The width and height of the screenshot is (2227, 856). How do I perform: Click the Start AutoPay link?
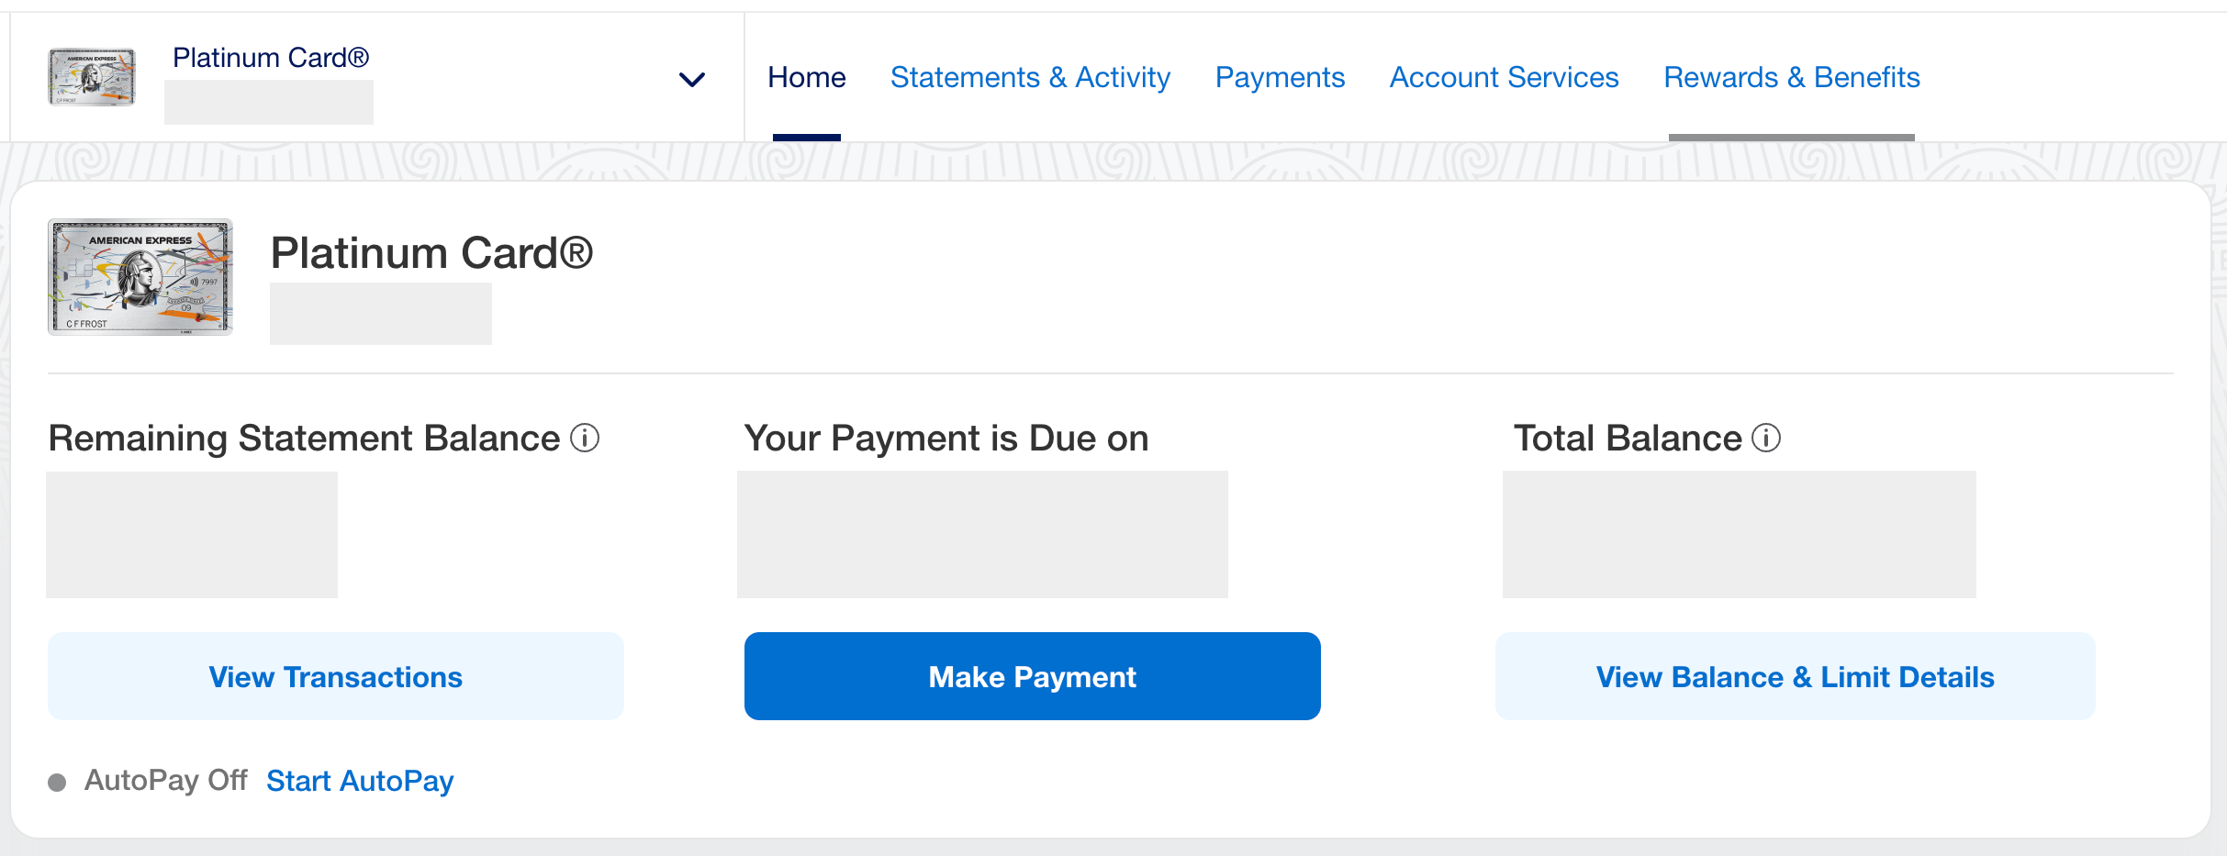pos(360,781)
